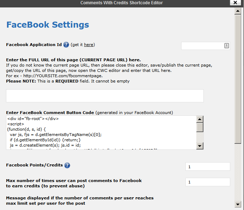Open the 'here' link for application ID
Image resolution: width=244 pixels, height=210 pixels.
89,45
